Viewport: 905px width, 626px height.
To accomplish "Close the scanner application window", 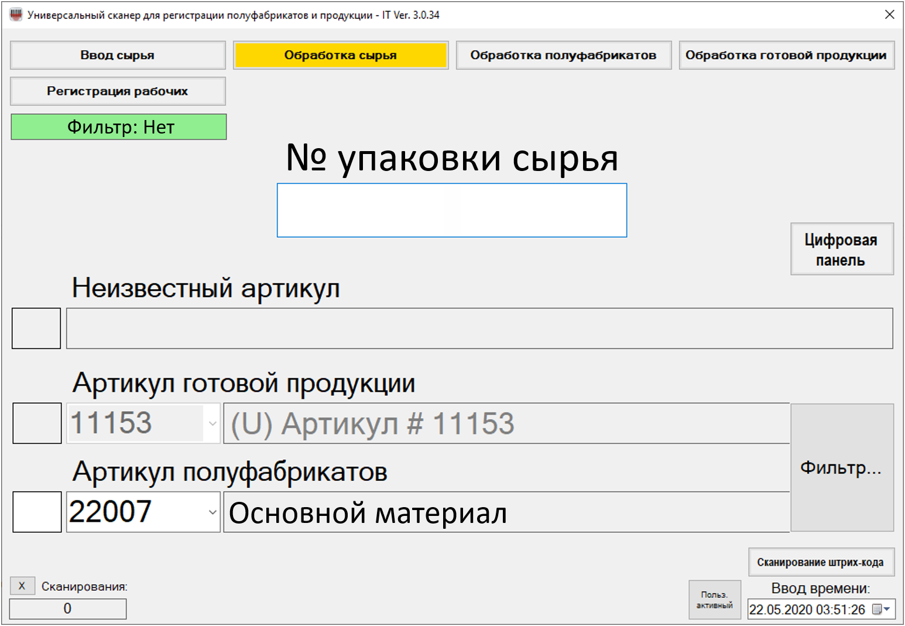I will [889, 15].
